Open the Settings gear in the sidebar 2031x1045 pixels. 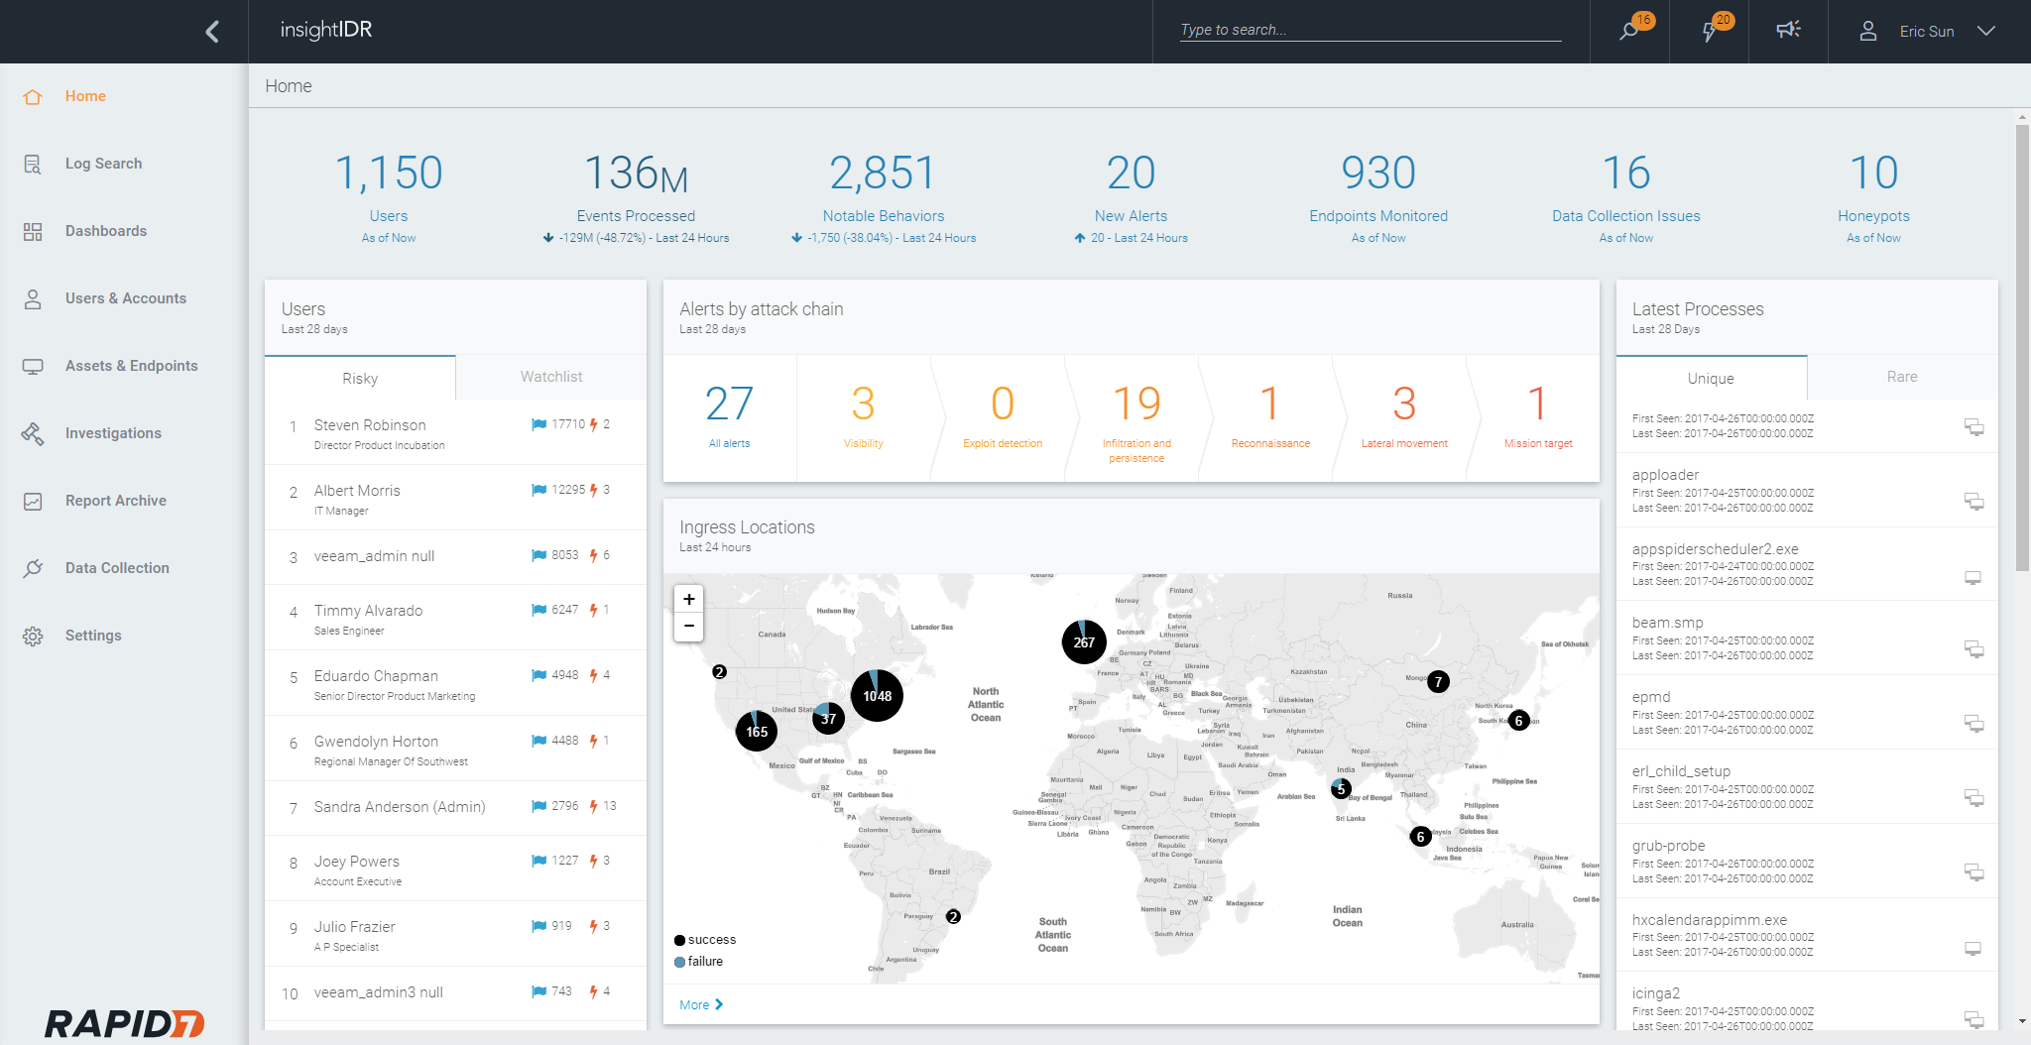pyautogui.click(x=33, y=636)
